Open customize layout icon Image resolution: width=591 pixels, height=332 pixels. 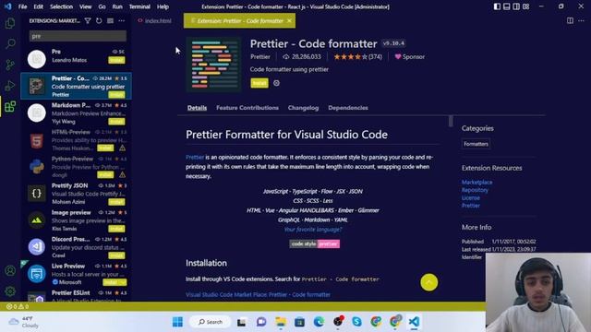pyautogui.click(x=525, y=6)
